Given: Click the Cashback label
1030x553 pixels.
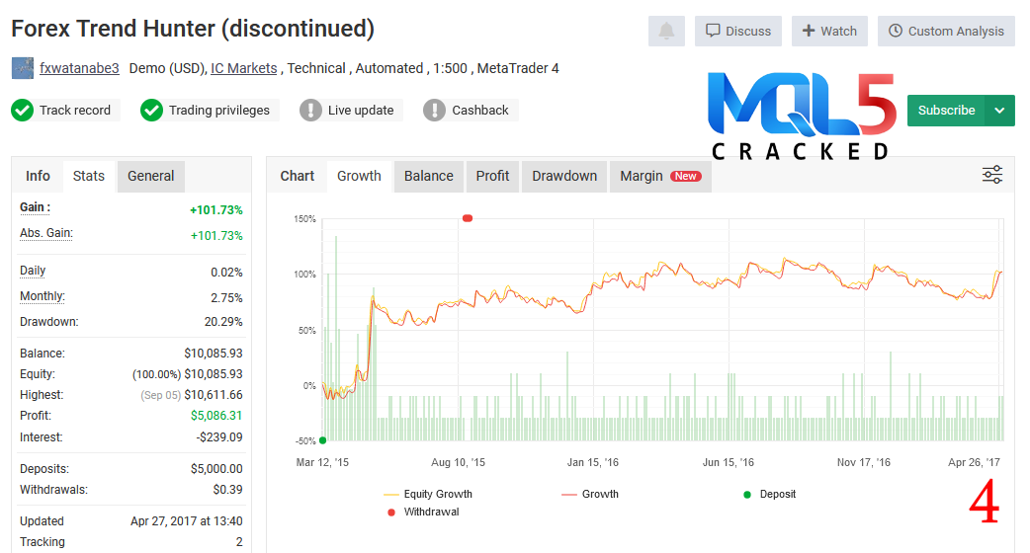Looking at the screenshot, I should (480, 111).
